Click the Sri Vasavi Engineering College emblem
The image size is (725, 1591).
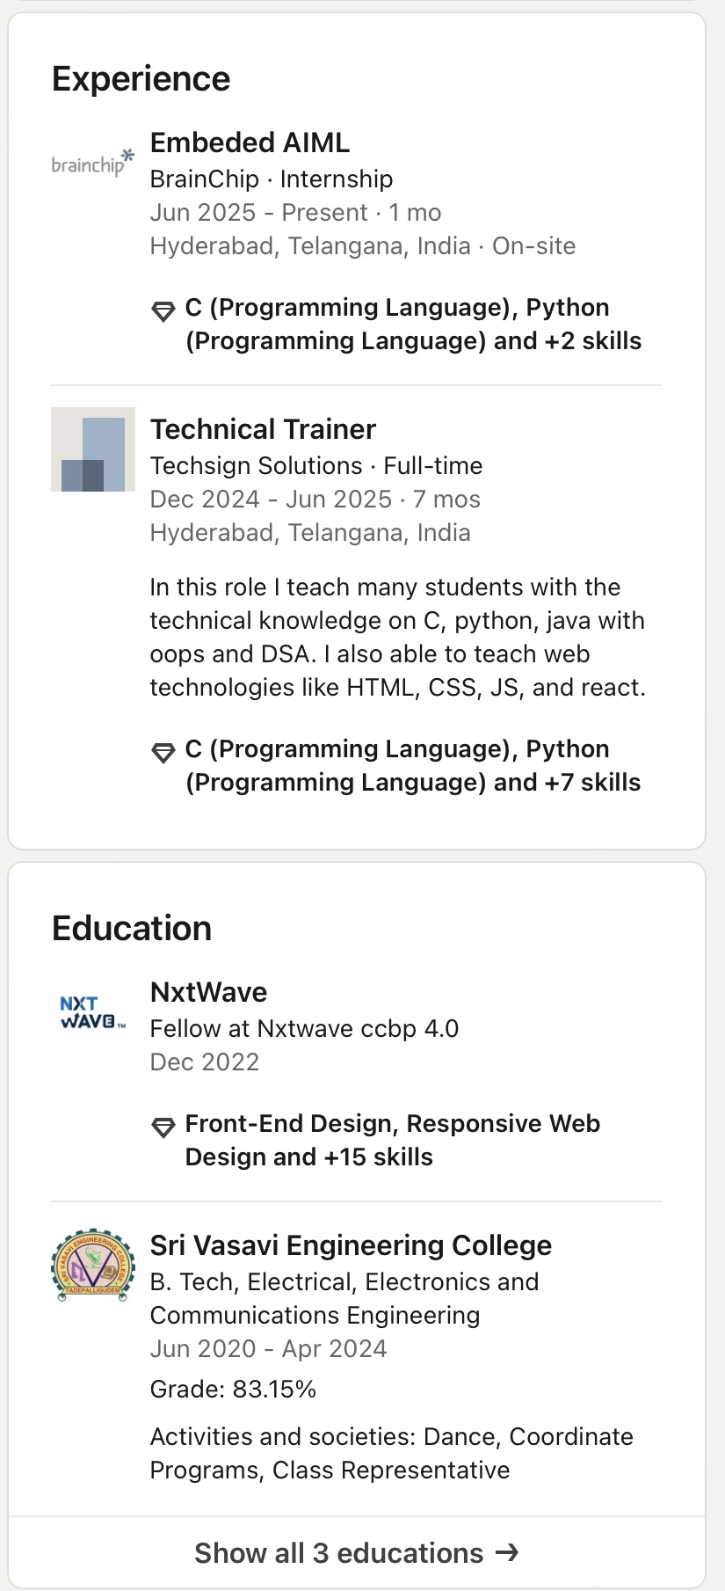coord(93,1266)
